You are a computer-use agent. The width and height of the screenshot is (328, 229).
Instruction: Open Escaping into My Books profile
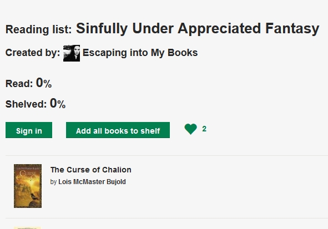tap(140, 53)
